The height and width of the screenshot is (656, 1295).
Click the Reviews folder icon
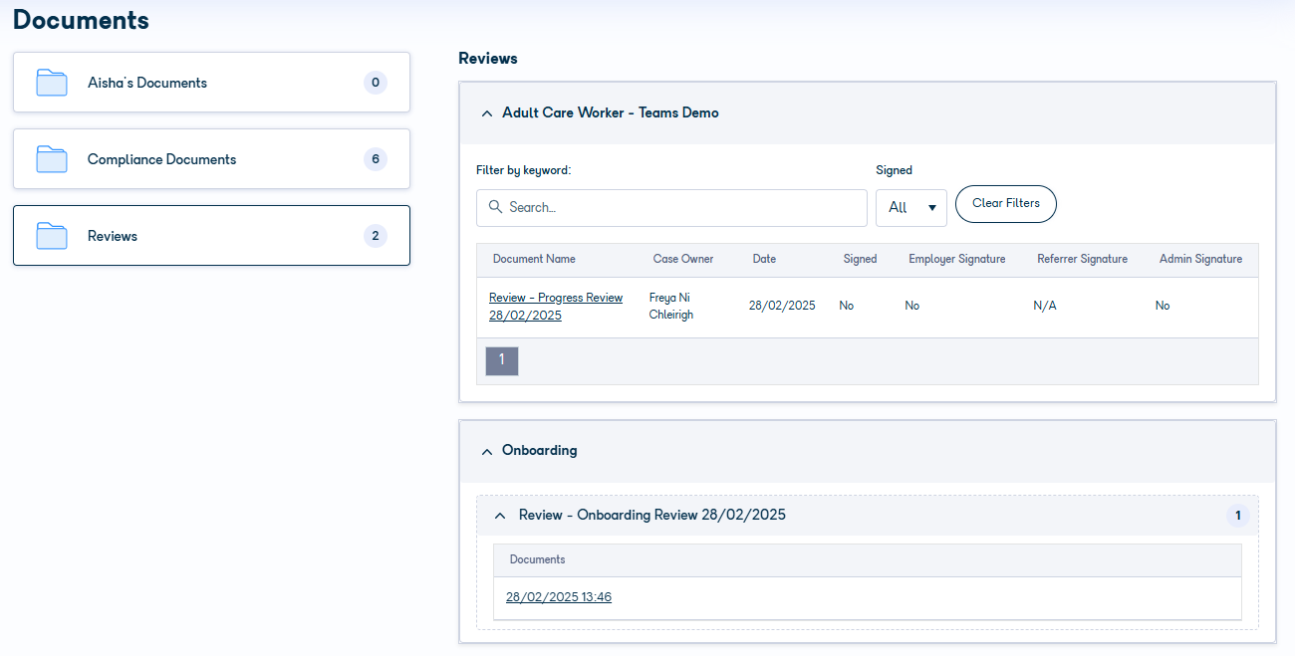click(52, 236)
